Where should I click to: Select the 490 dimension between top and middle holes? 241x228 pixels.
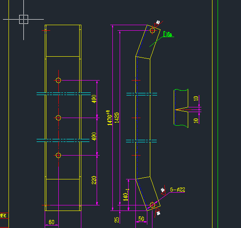(94, 99)
